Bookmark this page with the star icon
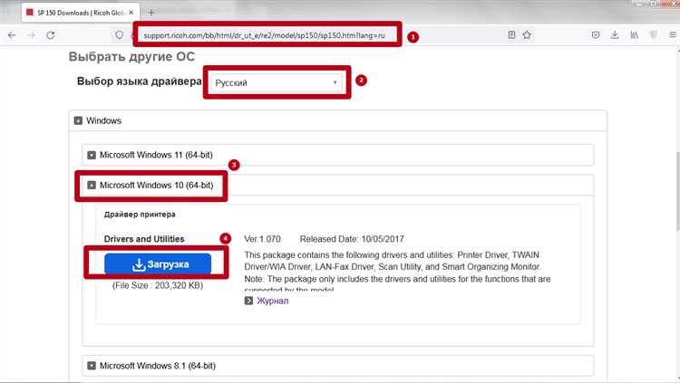The height and width of the screenshot is (383, 680). pyautogui.click(x=527, y=35)
